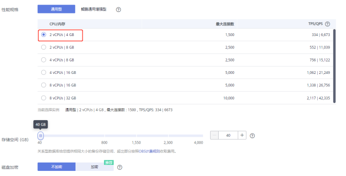Click the 2,117 | 42,335 TPS/QPS cell
Image resolution: width=346 pixels, height=176 pixels.
(x=318, y=98)
